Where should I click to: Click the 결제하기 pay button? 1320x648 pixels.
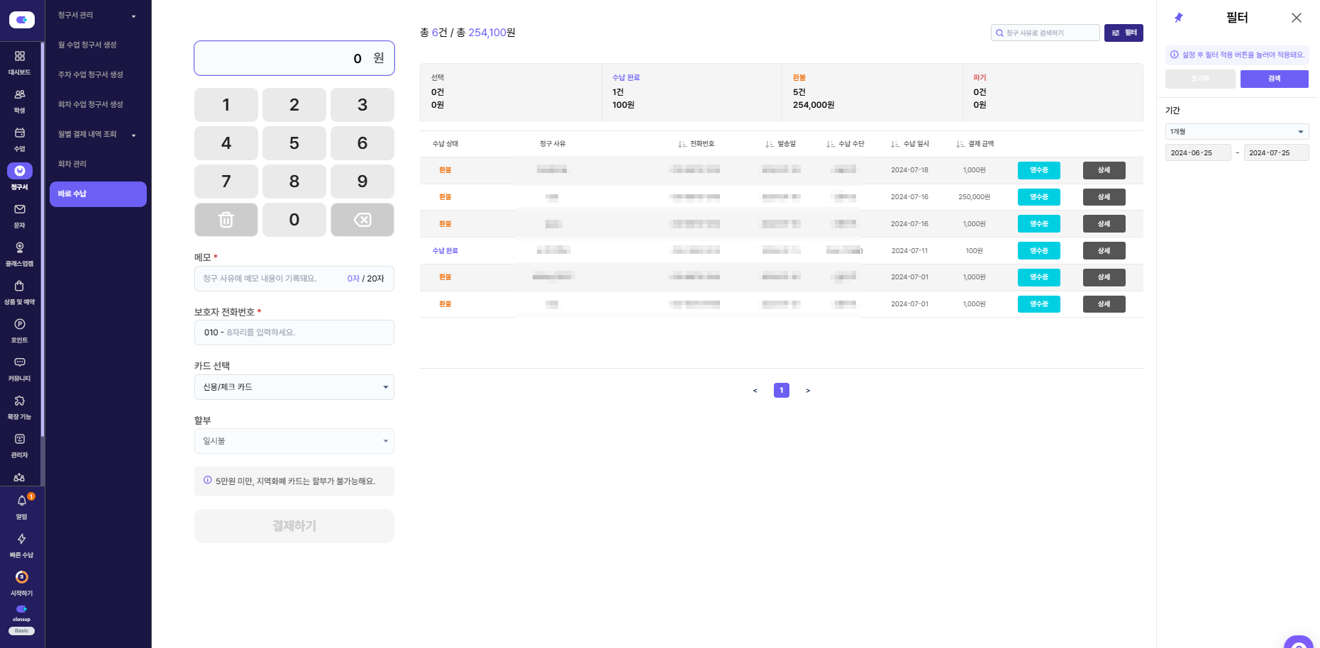click(x=294, y=526)
